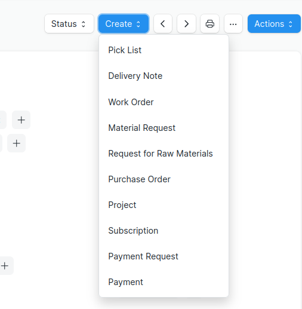This screenshot has width=302, height=309.
Task: Collapse the Create dropdown button
Action: click(x=124, y=24)
